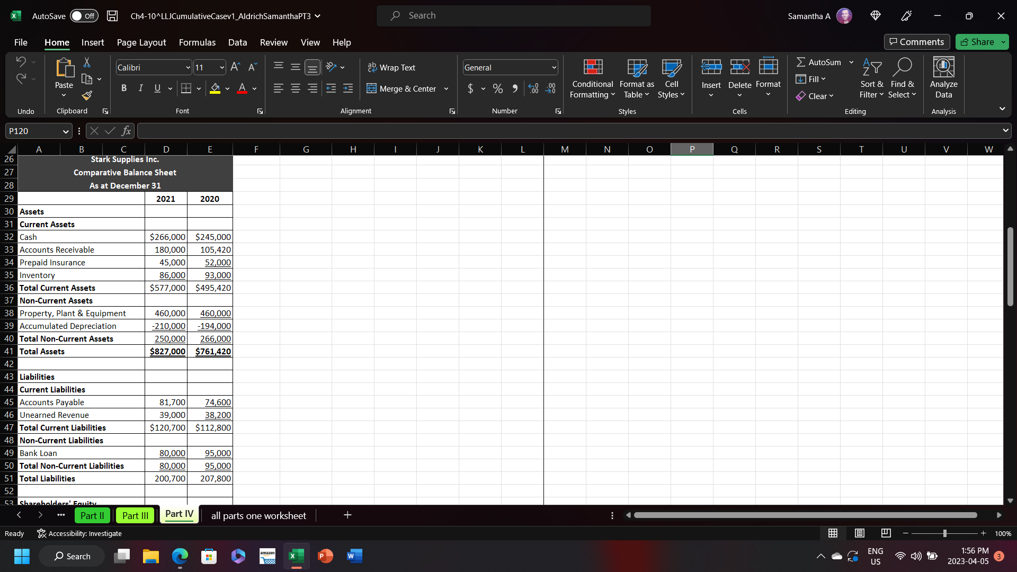Open the Calibri font name dropdown

[188, 67]
